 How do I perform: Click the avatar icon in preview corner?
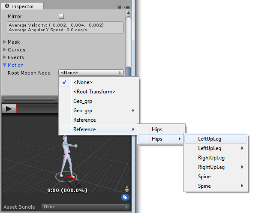coord(126,189)
